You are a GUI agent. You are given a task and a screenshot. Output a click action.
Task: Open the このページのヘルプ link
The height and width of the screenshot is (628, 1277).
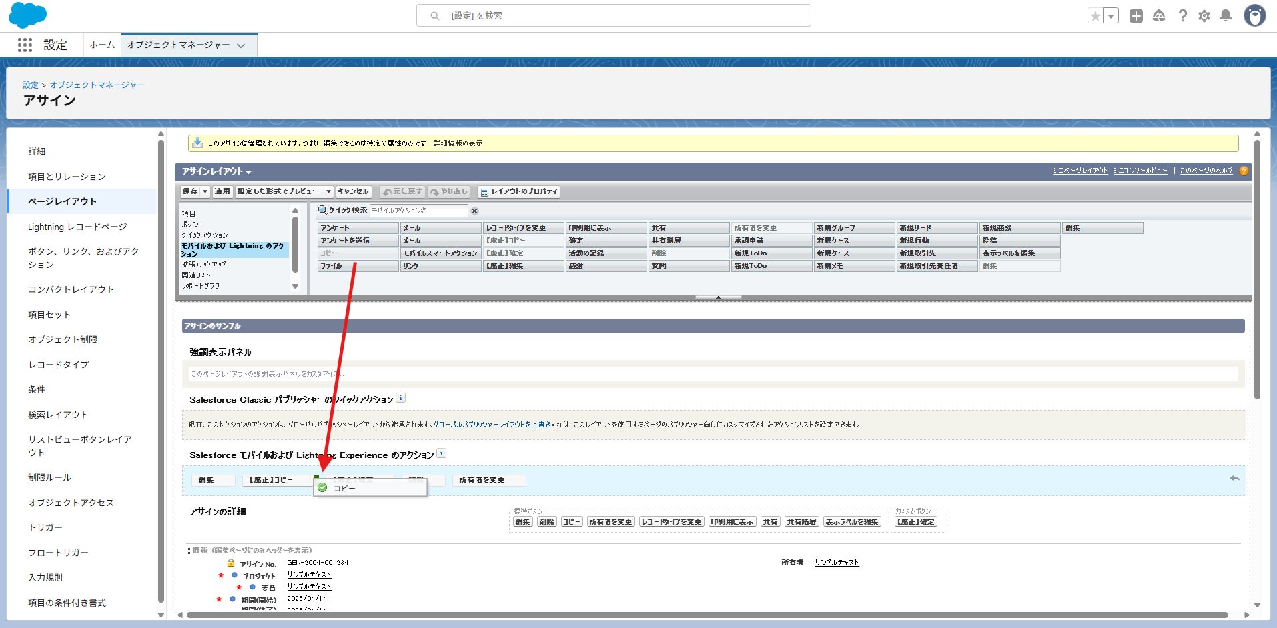tap(1206, 171)
